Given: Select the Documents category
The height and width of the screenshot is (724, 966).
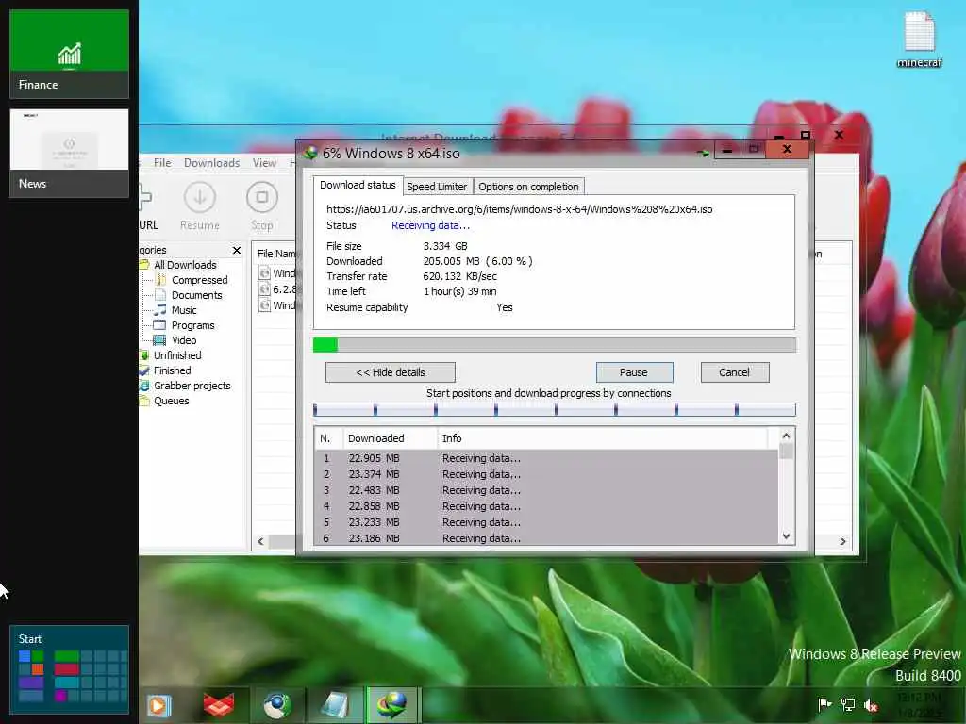Looking at the screenshot, I should coord(196,295).
